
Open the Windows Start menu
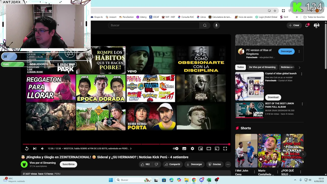[111, 180]
